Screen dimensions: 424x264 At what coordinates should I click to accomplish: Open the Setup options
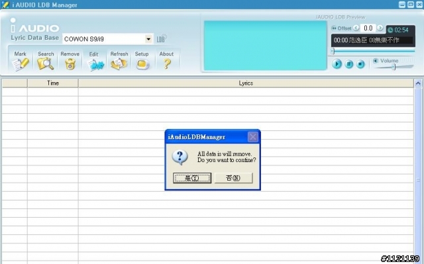(142, 64)
